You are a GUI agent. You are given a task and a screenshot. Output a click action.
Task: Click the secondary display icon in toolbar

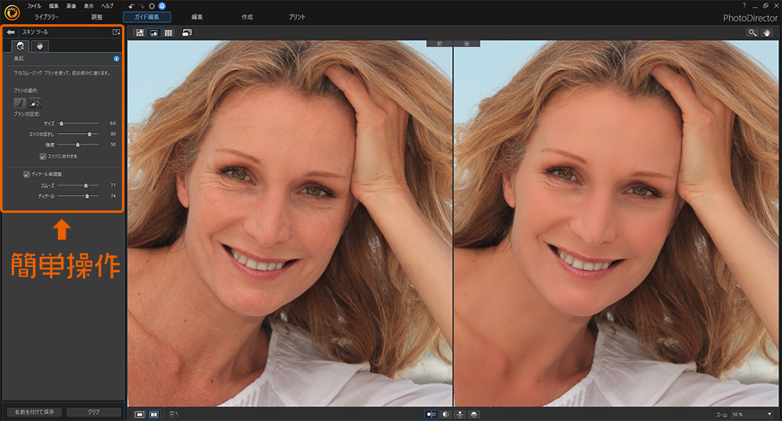tap(187, 33)
